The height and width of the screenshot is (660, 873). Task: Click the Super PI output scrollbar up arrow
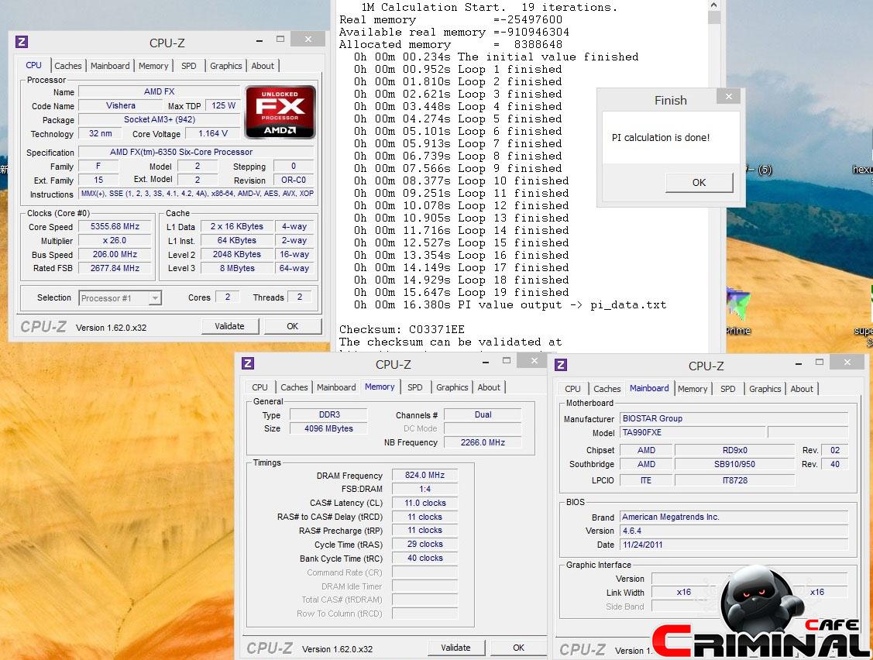(714, 5)
